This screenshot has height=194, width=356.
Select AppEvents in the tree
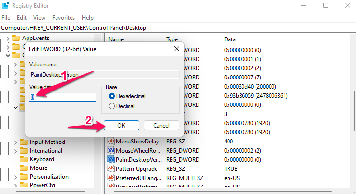[x=36, y=38]
